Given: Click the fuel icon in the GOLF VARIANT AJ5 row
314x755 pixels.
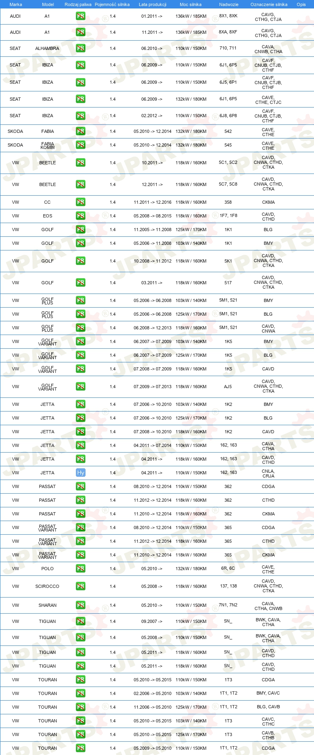Looking at the screenshot, I should 81,387.
